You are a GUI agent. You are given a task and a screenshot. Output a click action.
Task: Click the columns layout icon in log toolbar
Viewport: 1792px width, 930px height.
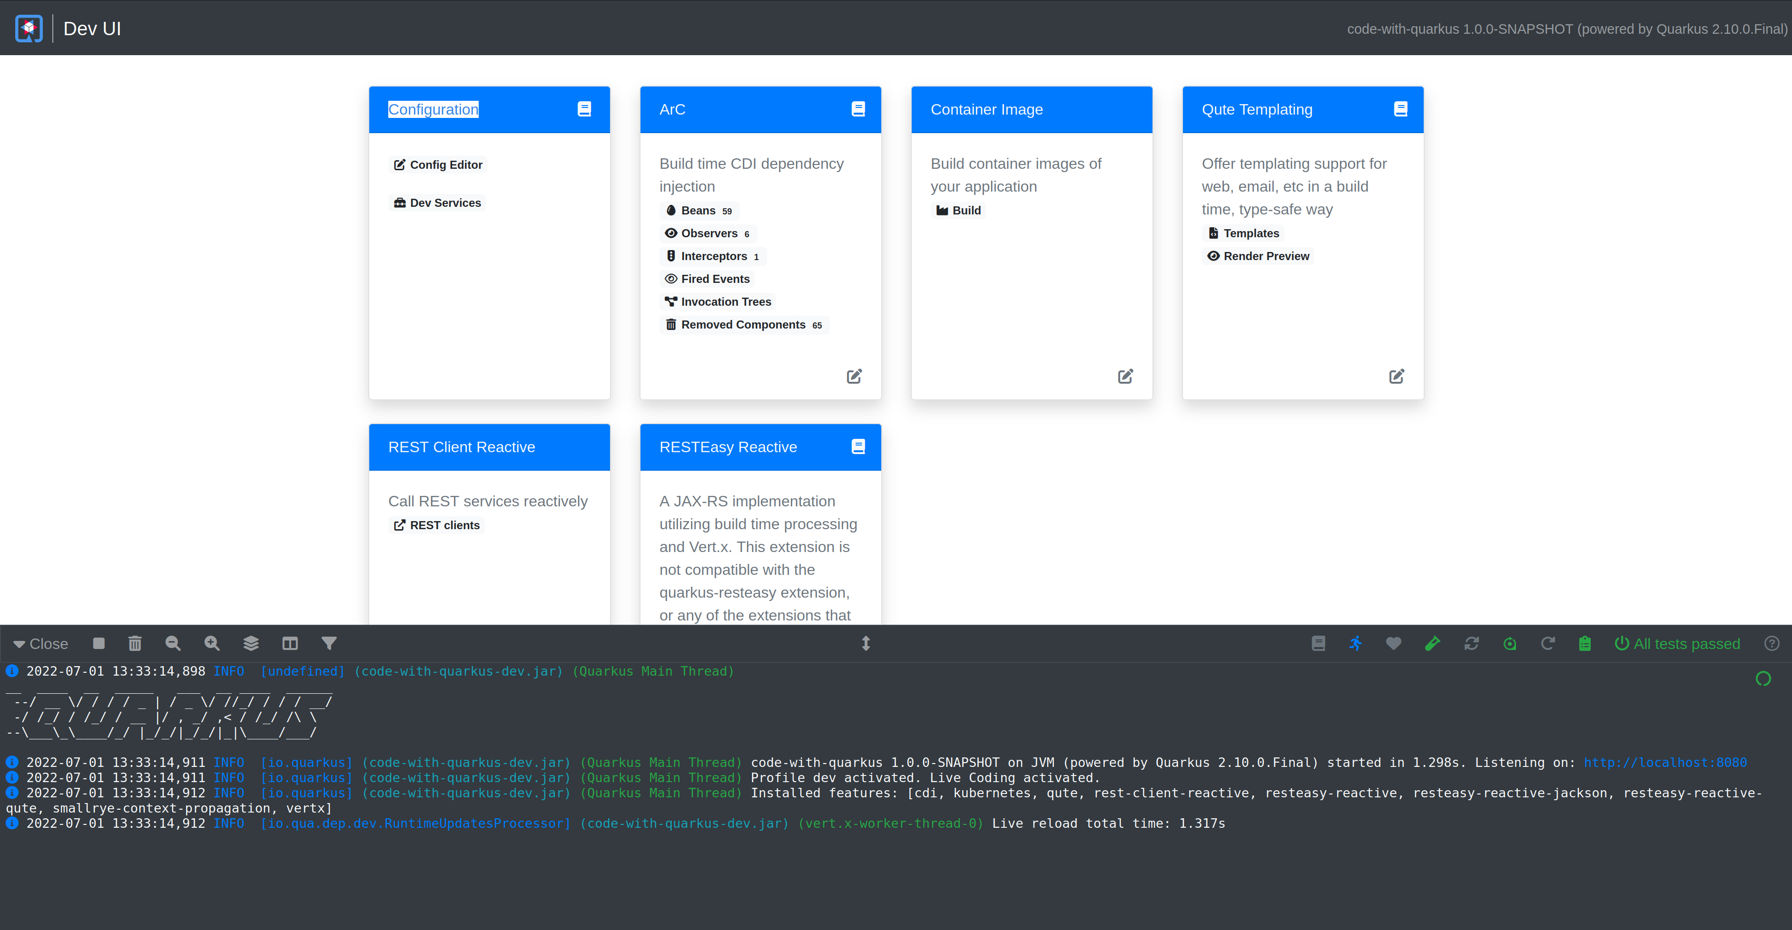point(290,643)
